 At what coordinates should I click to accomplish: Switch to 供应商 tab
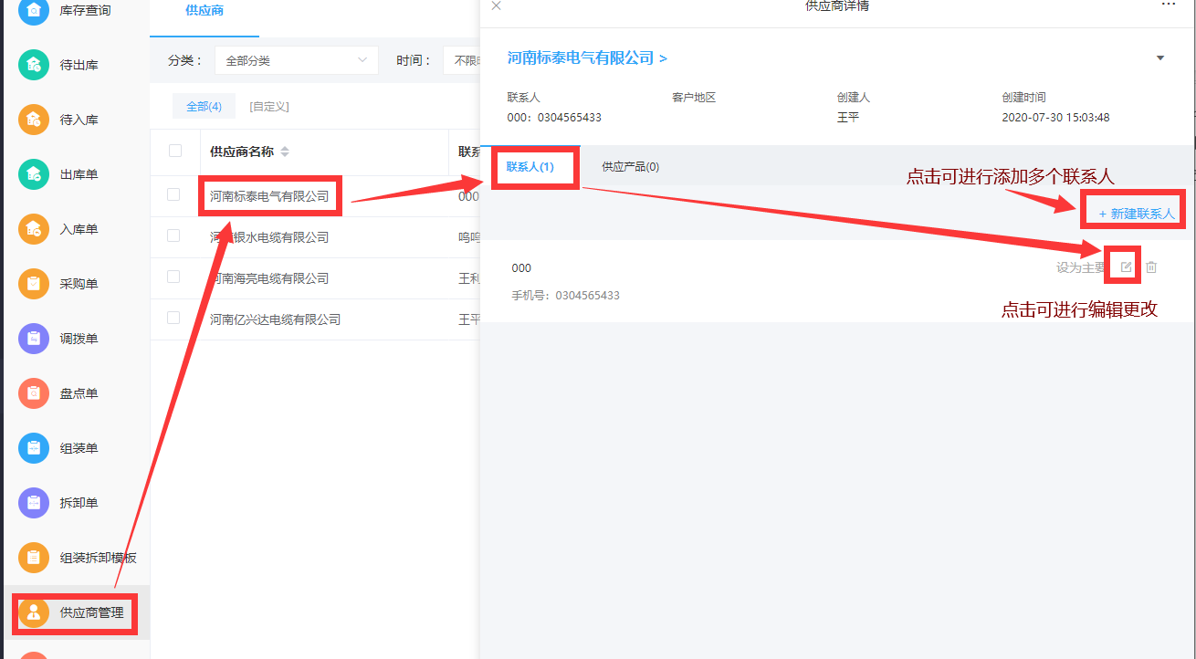(x=205, y=11)
